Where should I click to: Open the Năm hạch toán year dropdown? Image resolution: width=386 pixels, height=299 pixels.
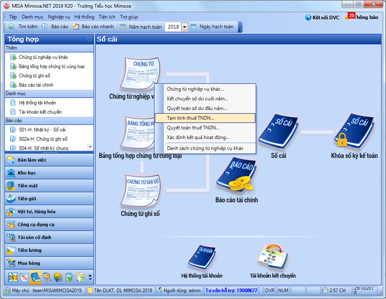(184, 27)
